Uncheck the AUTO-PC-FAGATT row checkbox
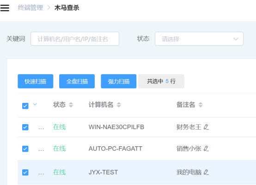 (25, 149)
